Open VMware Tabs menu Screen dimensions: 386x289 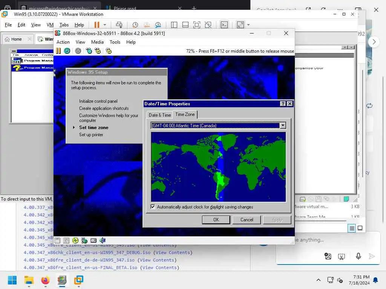pos(64,24)
